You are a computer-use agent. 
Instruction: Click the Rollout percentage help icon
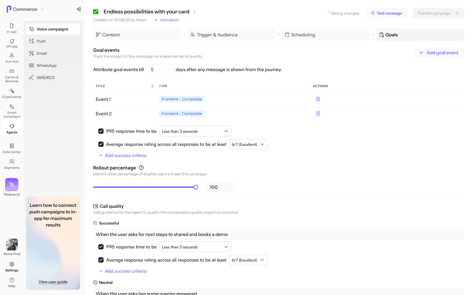(x=141, y=167)
